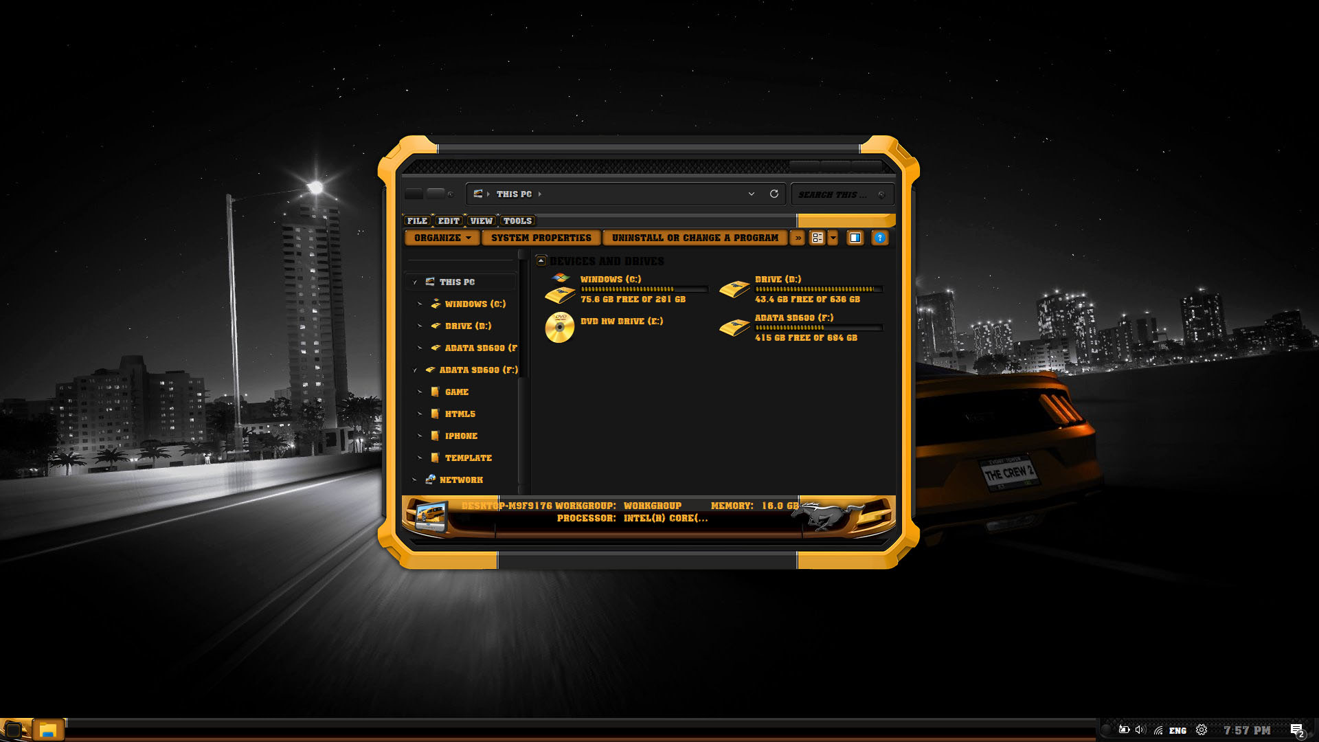1319x742 pixels.
Task: Open the Tools menu
Action: [x=517, y=221]
